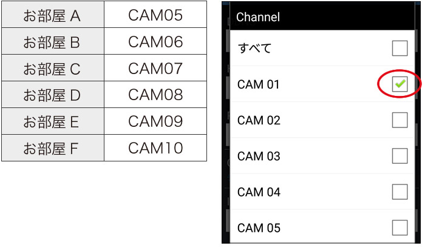The image size is (425, 247).
Task: Tap the CAM 01 list label
Action: pos(258,84)
